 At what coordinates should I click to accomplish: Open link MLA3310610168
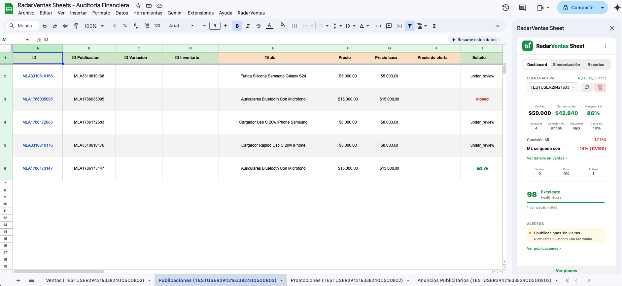point(38,76)
